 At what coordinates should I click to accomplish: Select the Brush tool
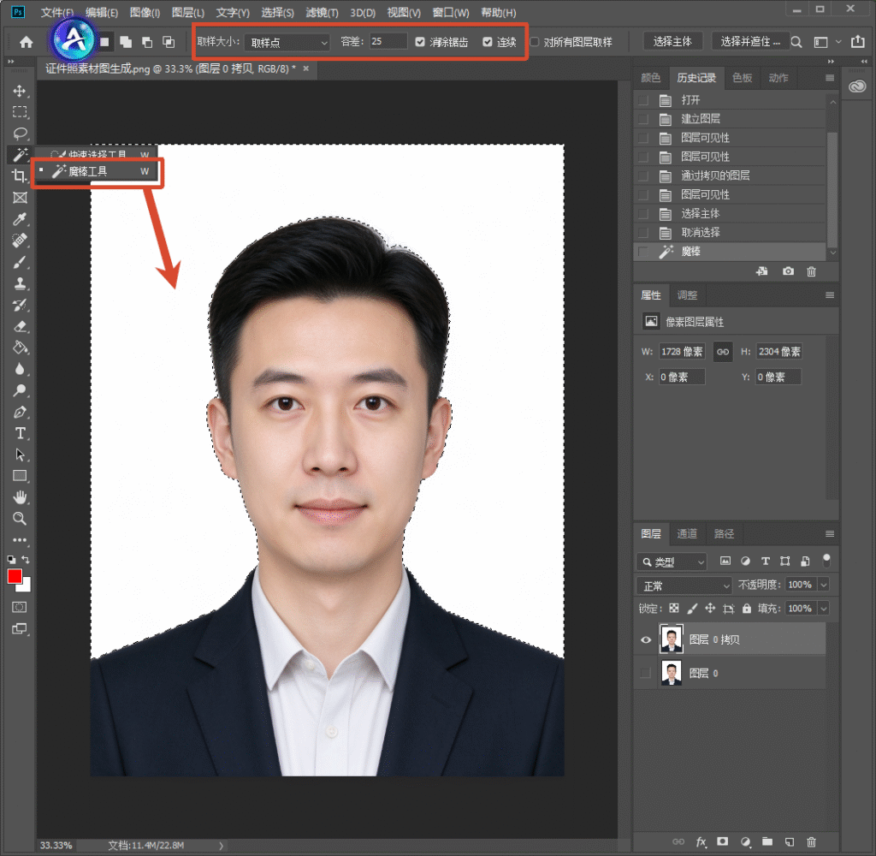(x=20, y=262)
